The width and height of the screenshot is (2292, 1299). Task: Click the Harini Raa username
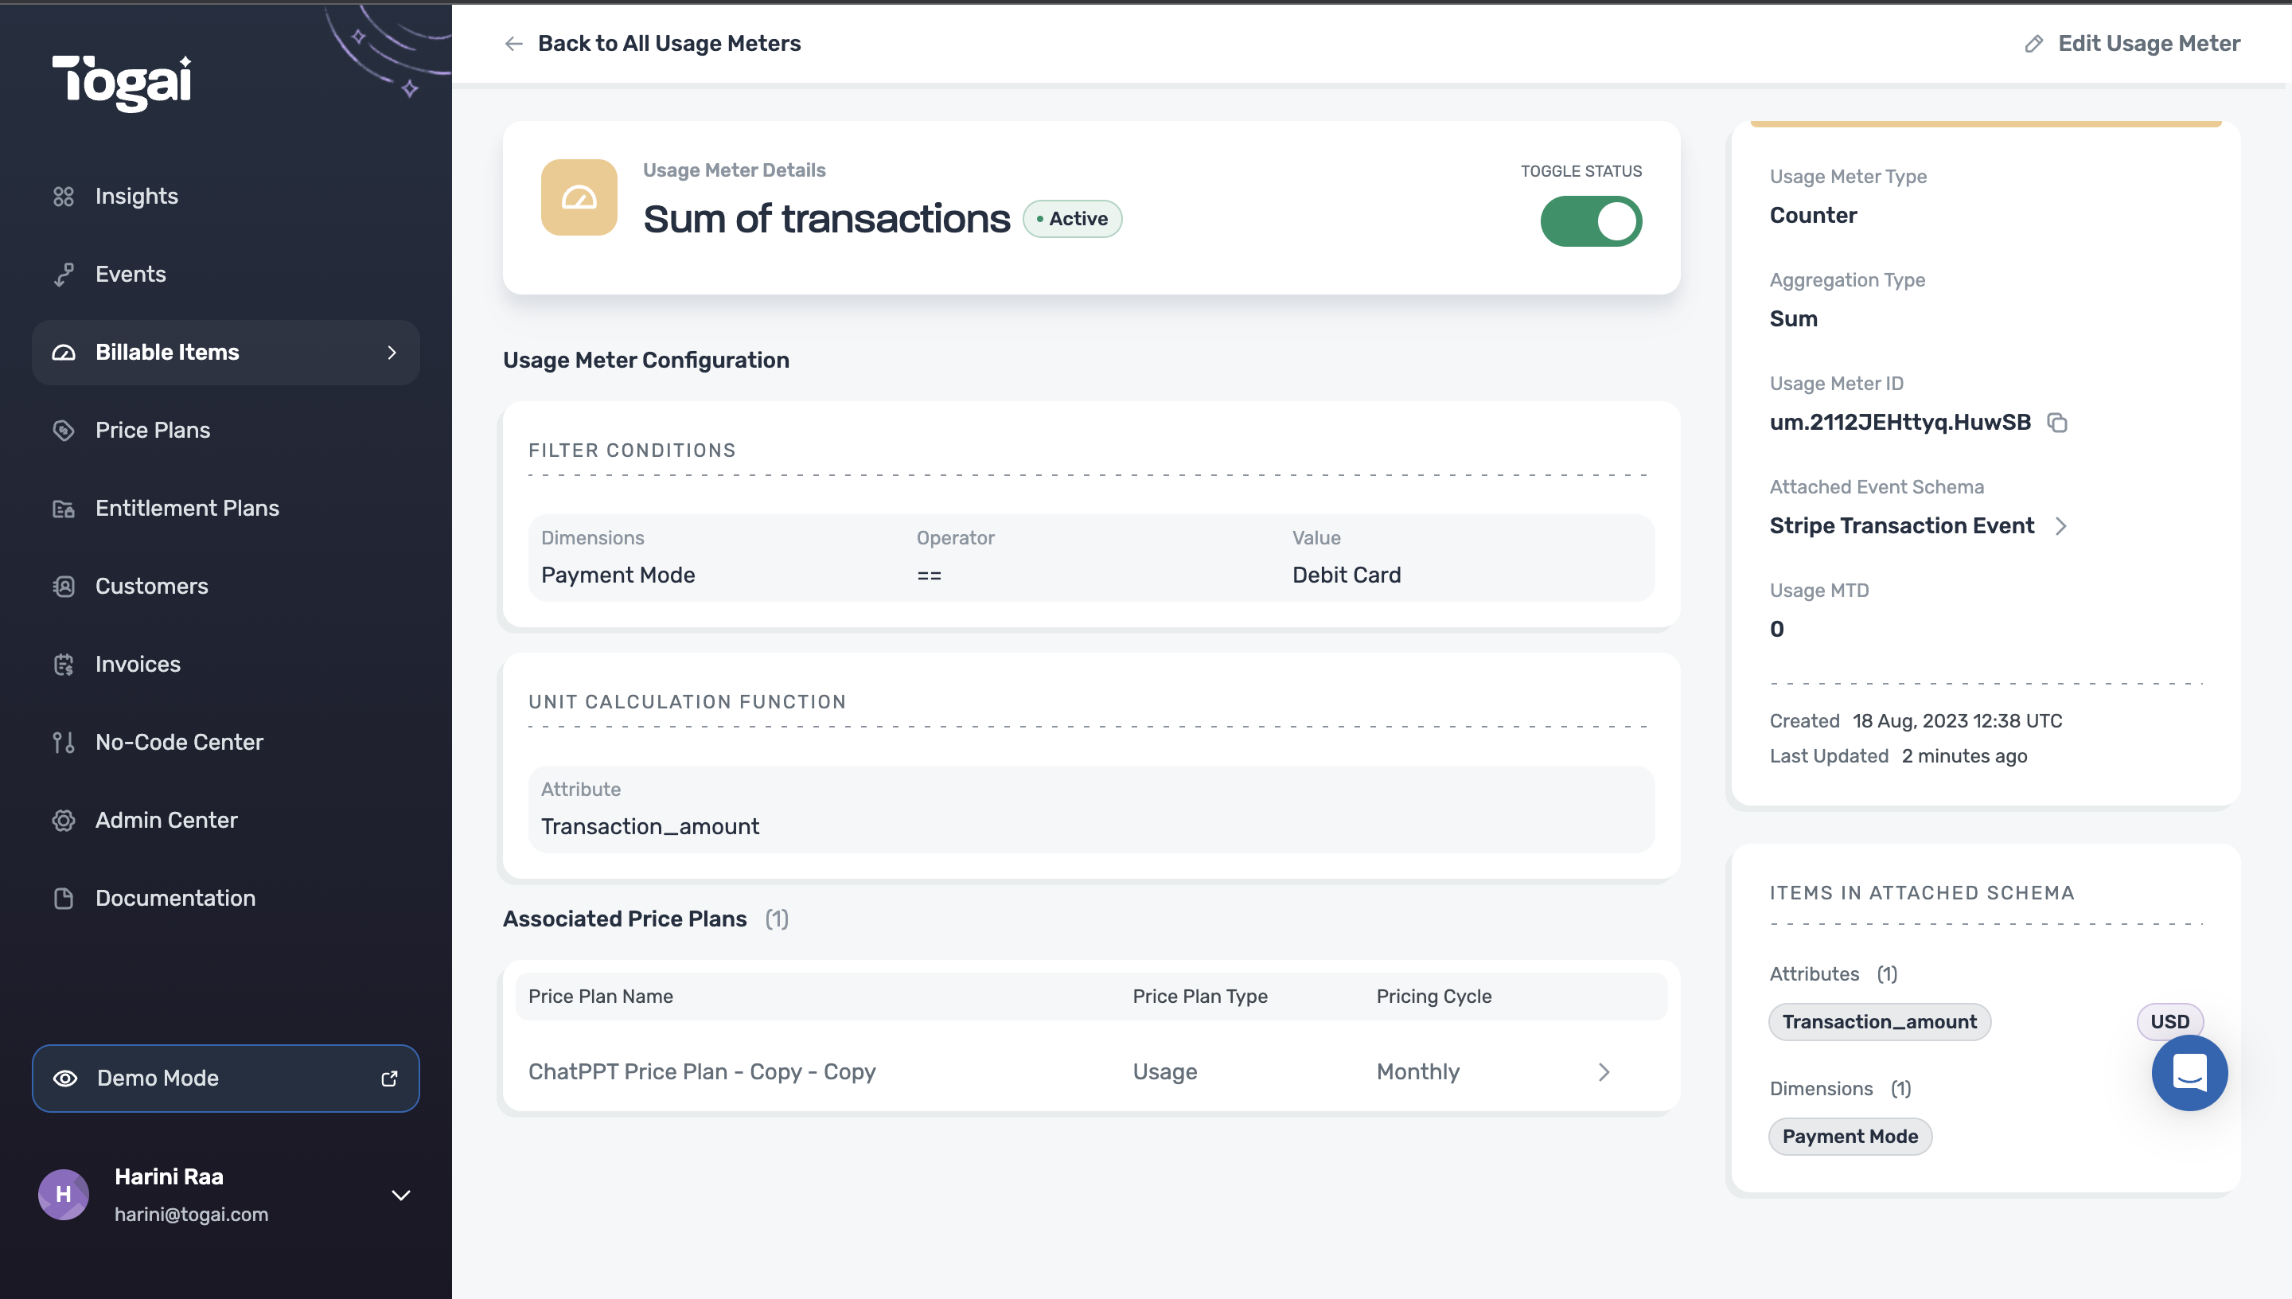click(x=169, y=1178)
